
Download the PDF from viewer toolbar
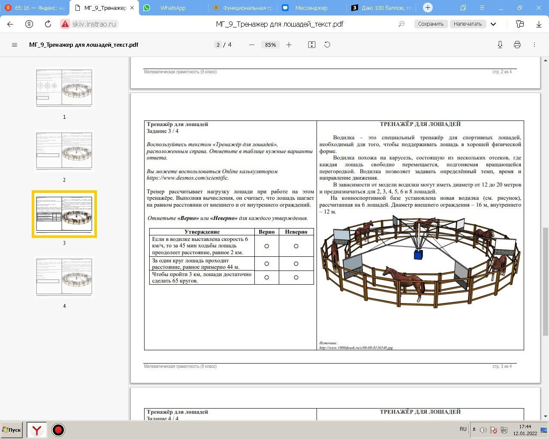coord(500,45)
